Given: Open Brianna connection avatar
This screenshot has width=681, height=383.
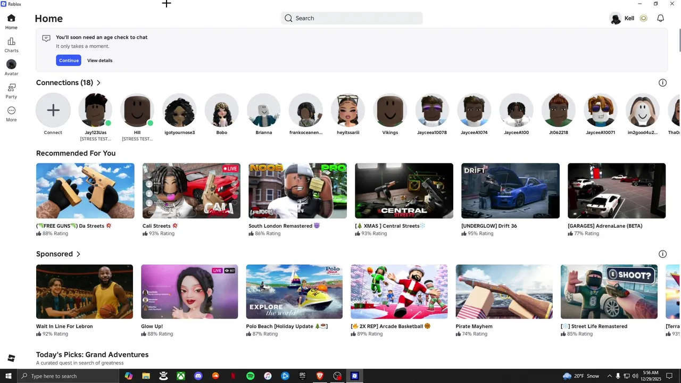Looking at the screenshot, I should 264,110.
